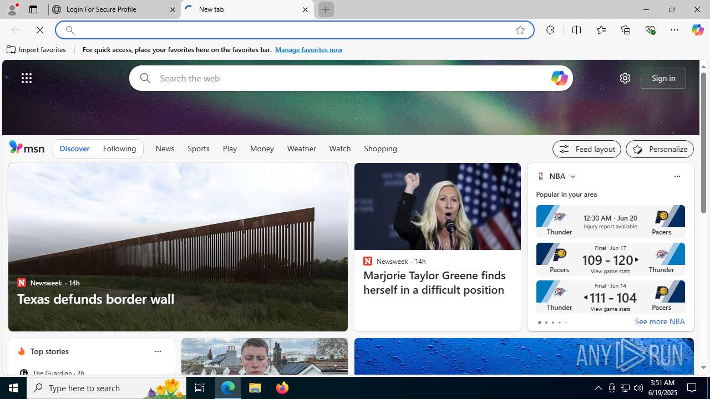
Task: Open the Weather menu item
Action: click(x=302, y=149)
